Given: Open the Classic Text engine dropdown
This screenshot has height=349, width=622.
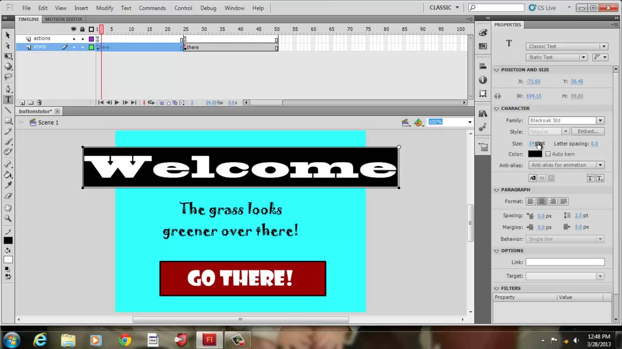Looking at the screenshot, I should (x=567, y=47).
